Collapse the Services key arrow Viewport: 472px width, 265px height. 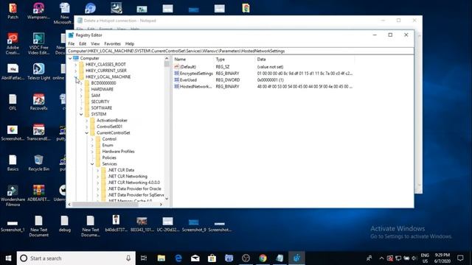point(92,164)
